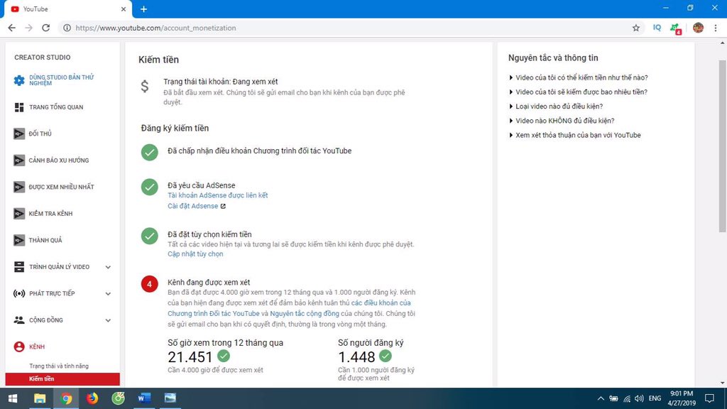This screenshot has width=727, height=409.
Task: Click green checkmark for accepted partner terms
Action: pos(149,152)
